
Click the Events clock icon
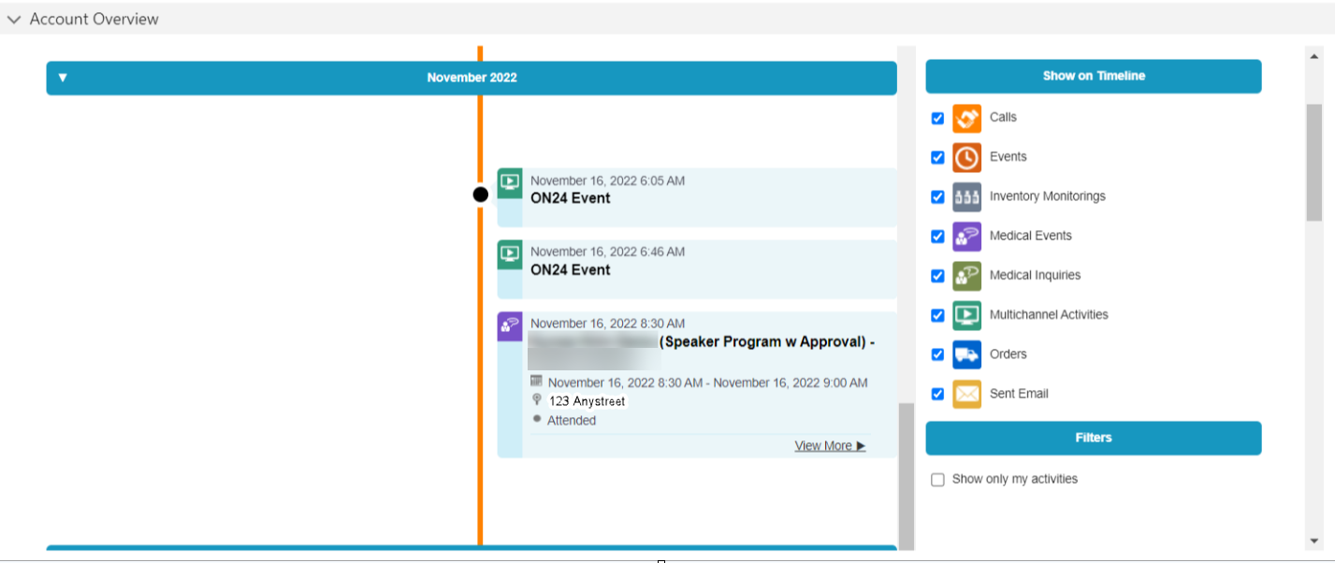[x=967, y=158]
